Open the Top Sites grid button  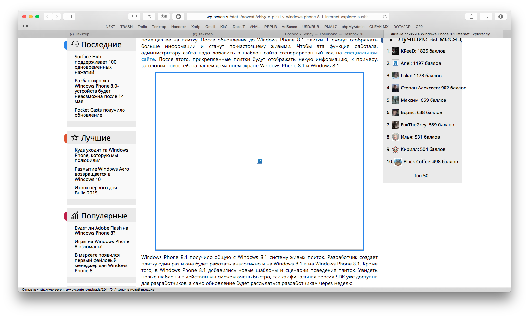(x=134, y=17)
